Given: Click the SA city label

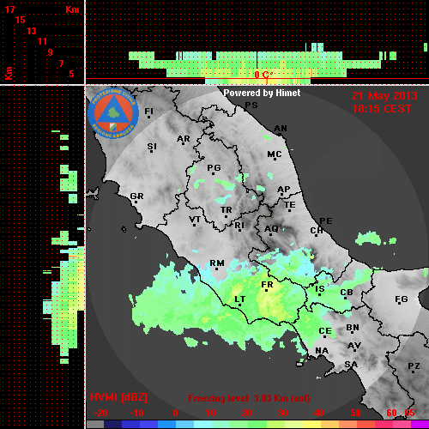Looking at the screenshot, I should pos(351,365).
